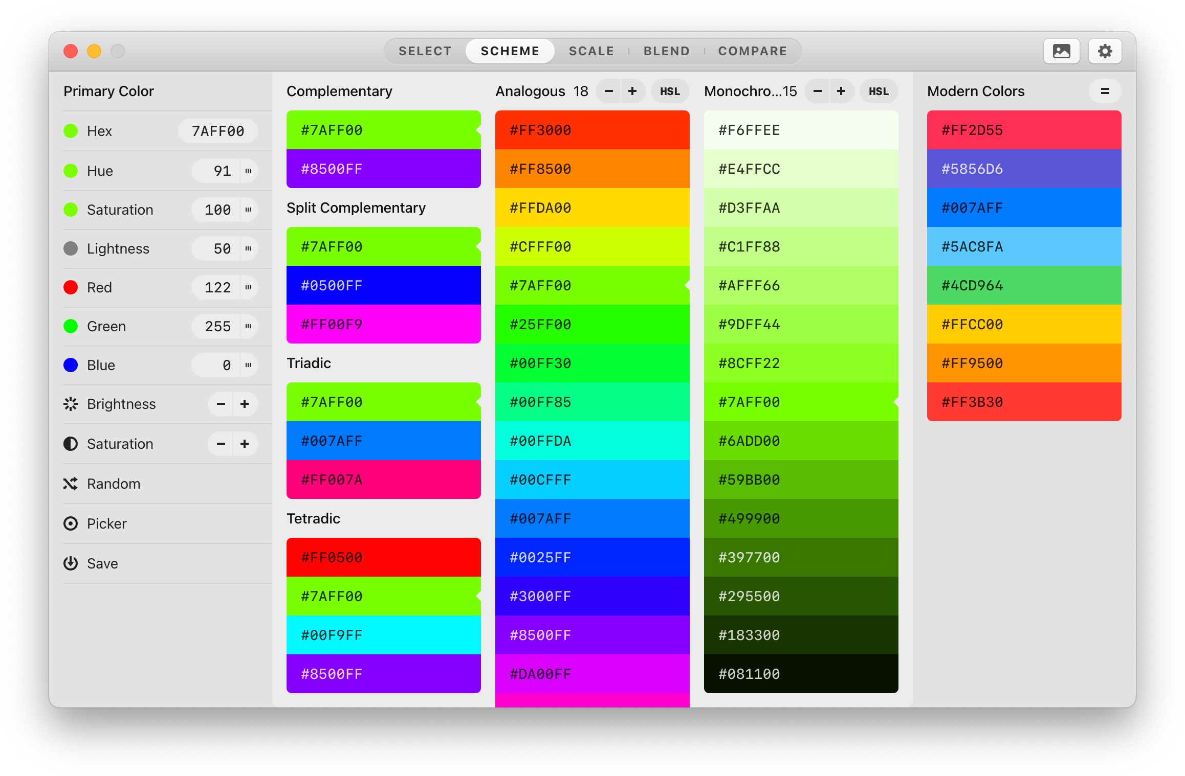The width and height of the screenshot is (1185, 776).
Task: Click the Random row label
Action: [114, 484]
